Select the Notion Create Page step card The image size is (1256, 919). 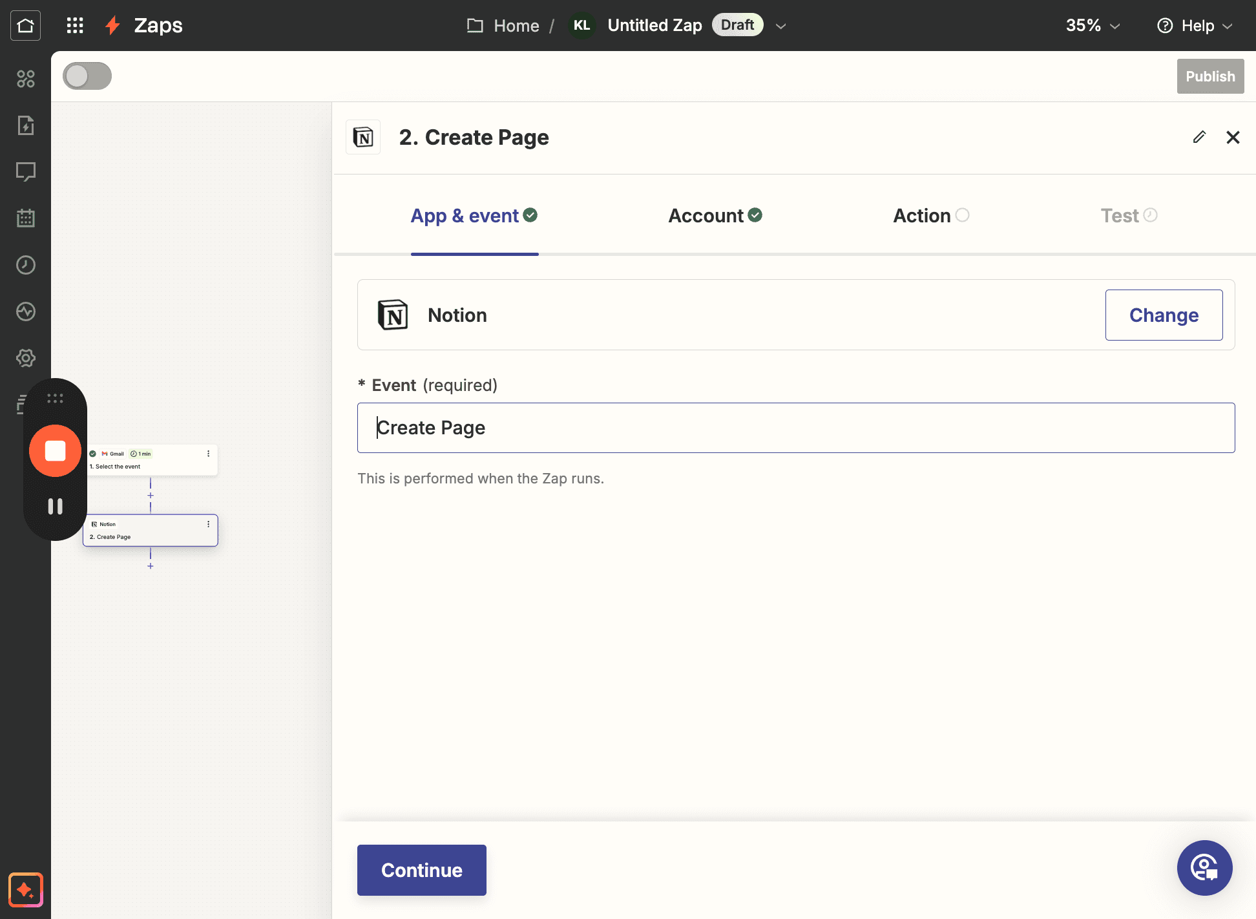(151, 531)
